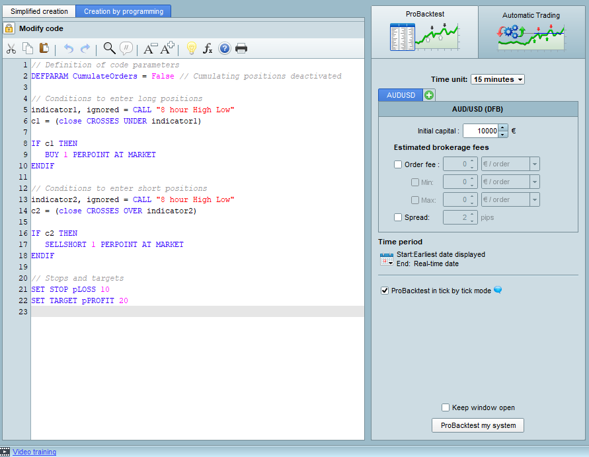Click the ProBacktest my system button
Image resolution: width=589 pixels, height=457 pixels.
click(x=478, y=425)
